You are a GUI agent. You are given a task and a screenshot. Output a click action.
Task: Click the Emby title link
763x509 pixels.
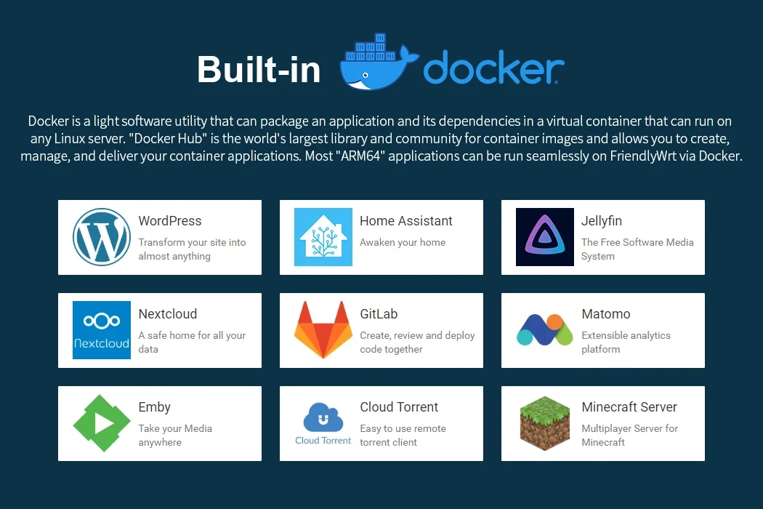tap(154, 407)
